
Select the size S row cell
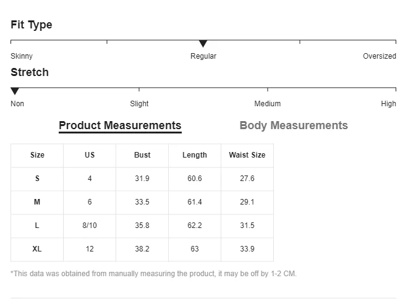[x=37, y=179]
